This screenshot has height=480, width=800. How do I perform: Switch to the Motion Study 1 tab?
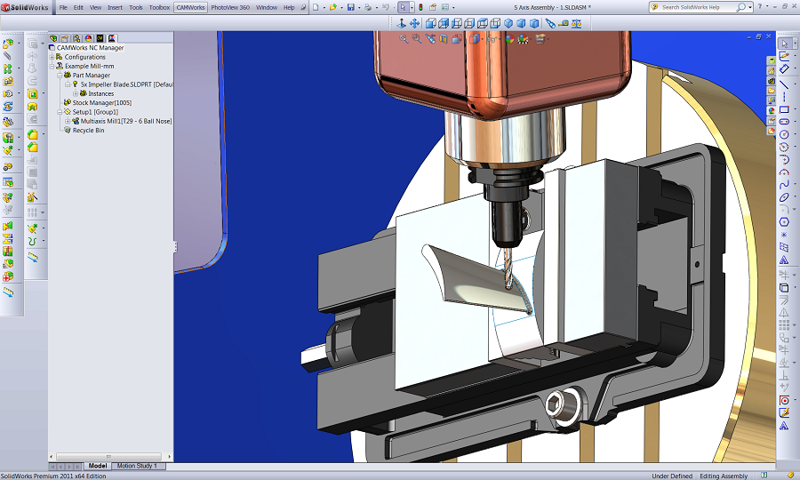point(137,466)
